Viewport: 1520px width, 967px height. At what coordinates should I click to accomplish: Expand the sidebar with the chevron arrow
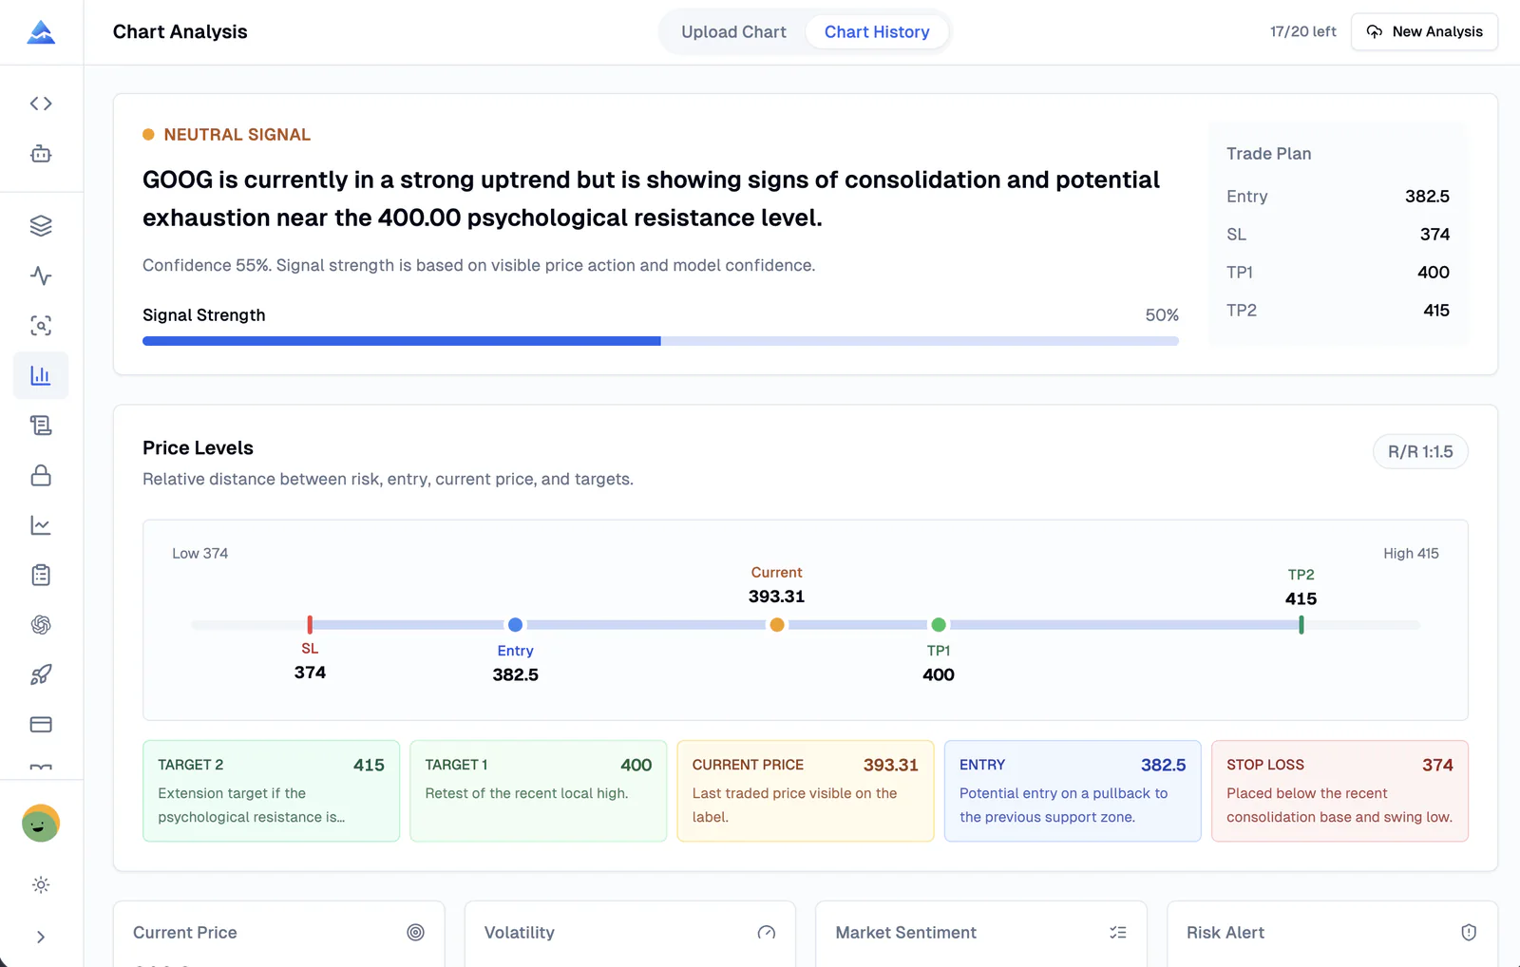coord(41,937)
